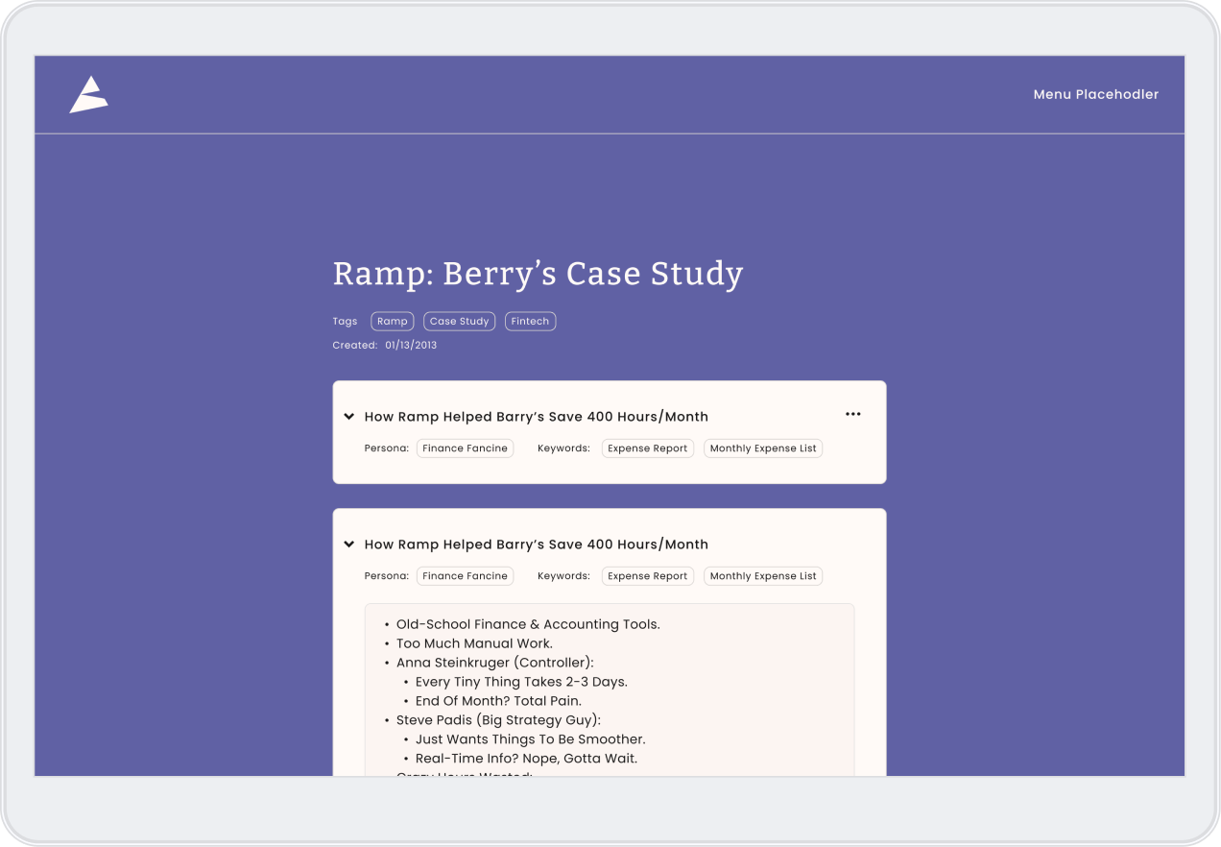Select the Case Study tag
This screenshot has height=847, width=1221.
pyautogui.click(x=460, y=322)
